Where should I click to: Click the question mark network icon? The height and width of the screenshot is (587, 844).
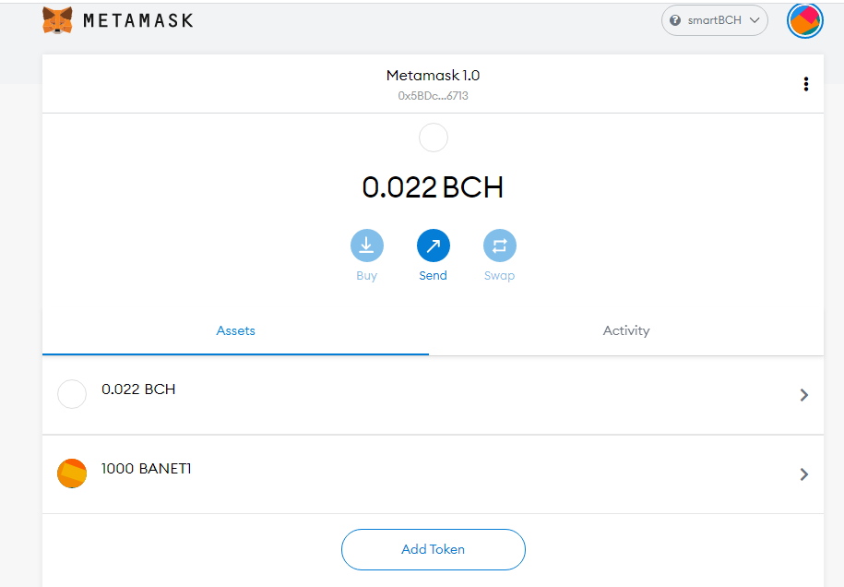click(x=674, y=20)
